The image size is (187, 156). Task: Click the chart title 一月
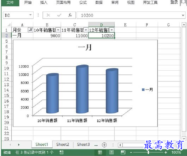click(x=85, y=47)
